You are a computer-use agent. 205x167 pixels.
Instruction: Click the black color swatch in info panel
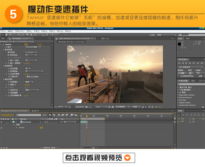coord(179,44)
